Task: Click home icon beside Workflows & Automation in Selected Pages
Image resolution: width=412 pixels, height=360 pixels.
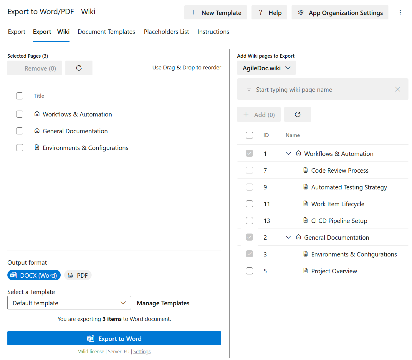Action: [x=37, y=114]
